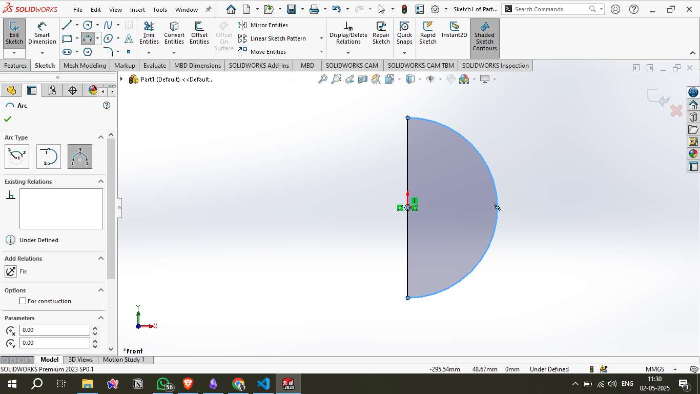
Task: Open File Explorer from the taskbar
Action: [87, 384]
